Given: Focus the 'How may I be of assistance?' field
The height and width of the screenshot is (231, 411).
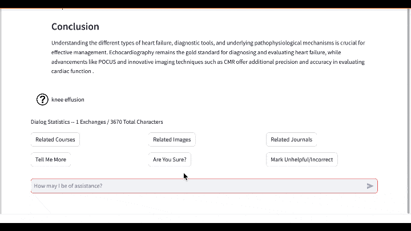Looking at the screenshot, I should [x=194, y=186].
